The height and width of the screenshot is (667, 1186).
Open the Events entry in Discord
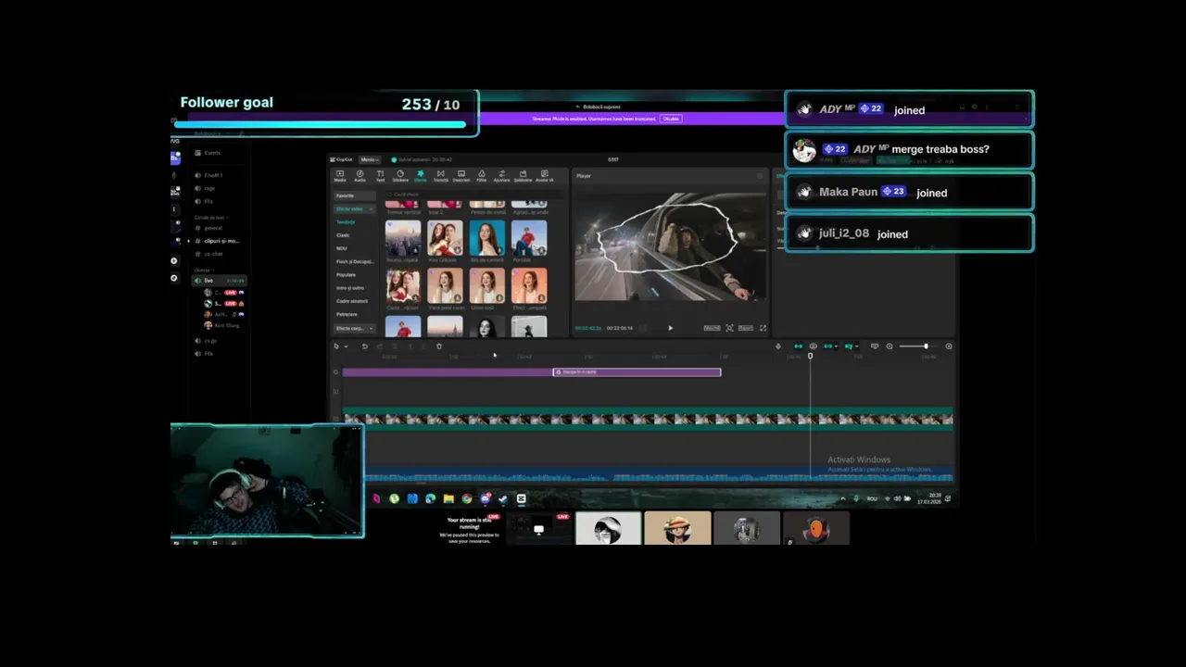tap(207, 153)
